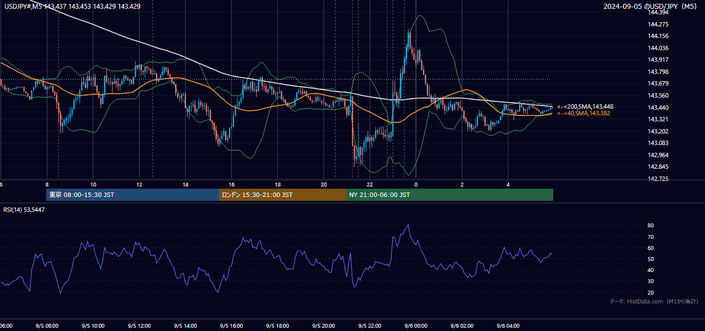This screenshot has height=331, width=705.
Task: Click RSI scale value 70
Action: [x=650, y=237]
